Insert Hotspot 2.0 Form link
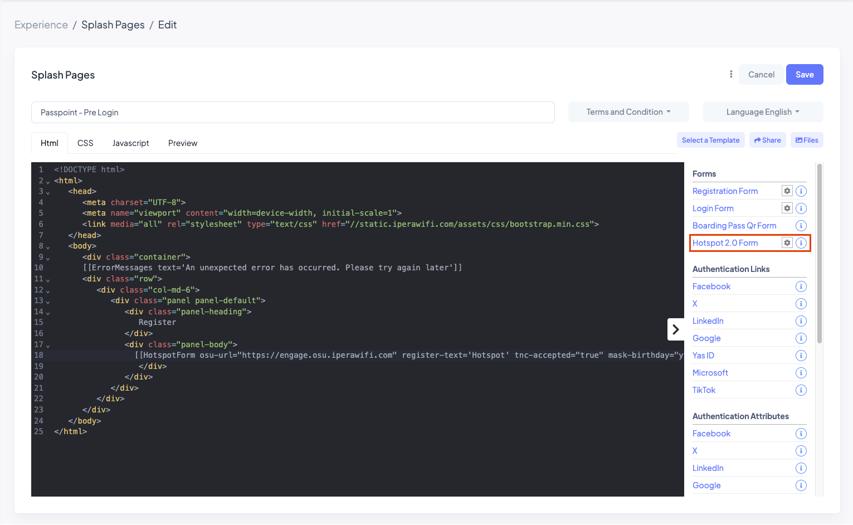 [725, 243]
